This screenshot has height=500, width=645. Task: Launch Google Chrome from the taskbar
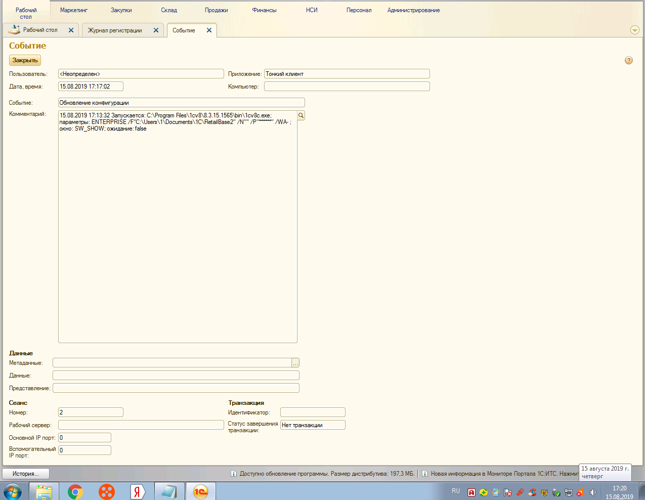coord(75,491)
